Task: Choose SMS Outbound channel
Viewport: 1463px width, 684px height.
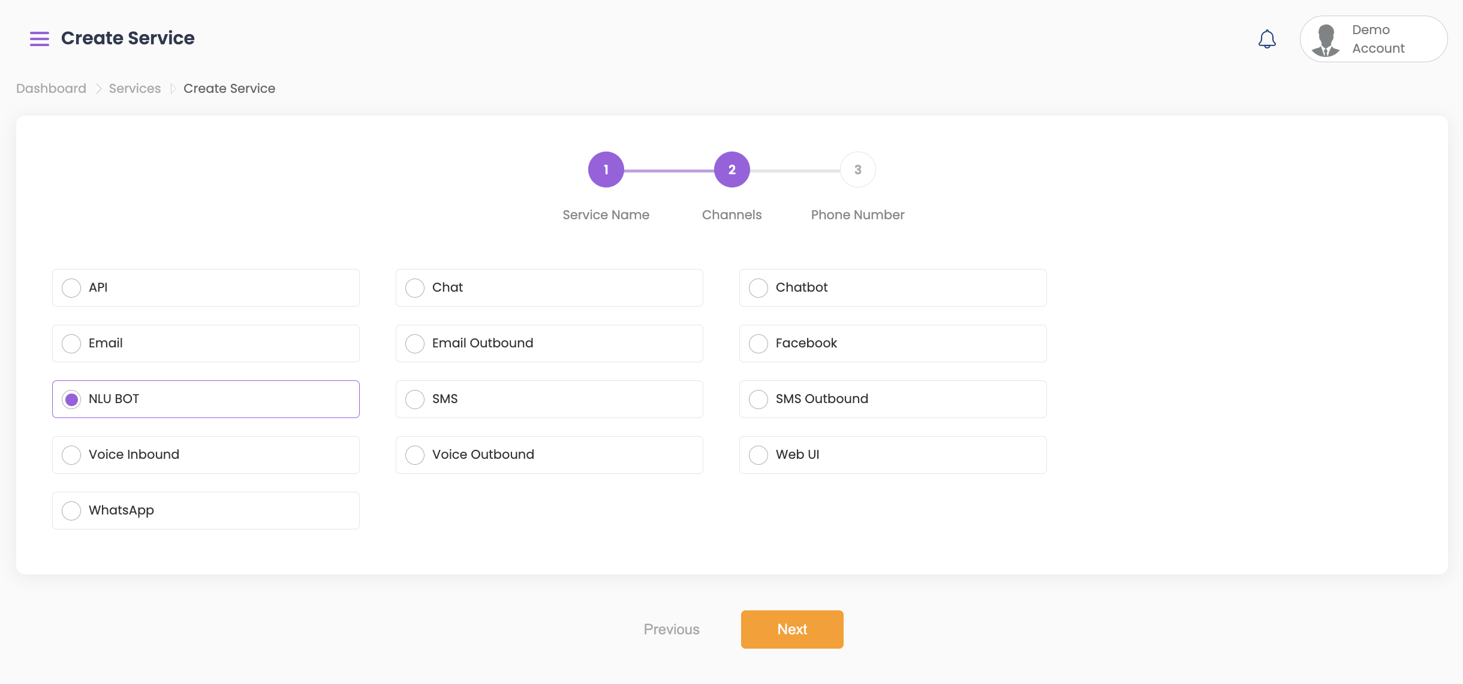Action: (758, 399)
